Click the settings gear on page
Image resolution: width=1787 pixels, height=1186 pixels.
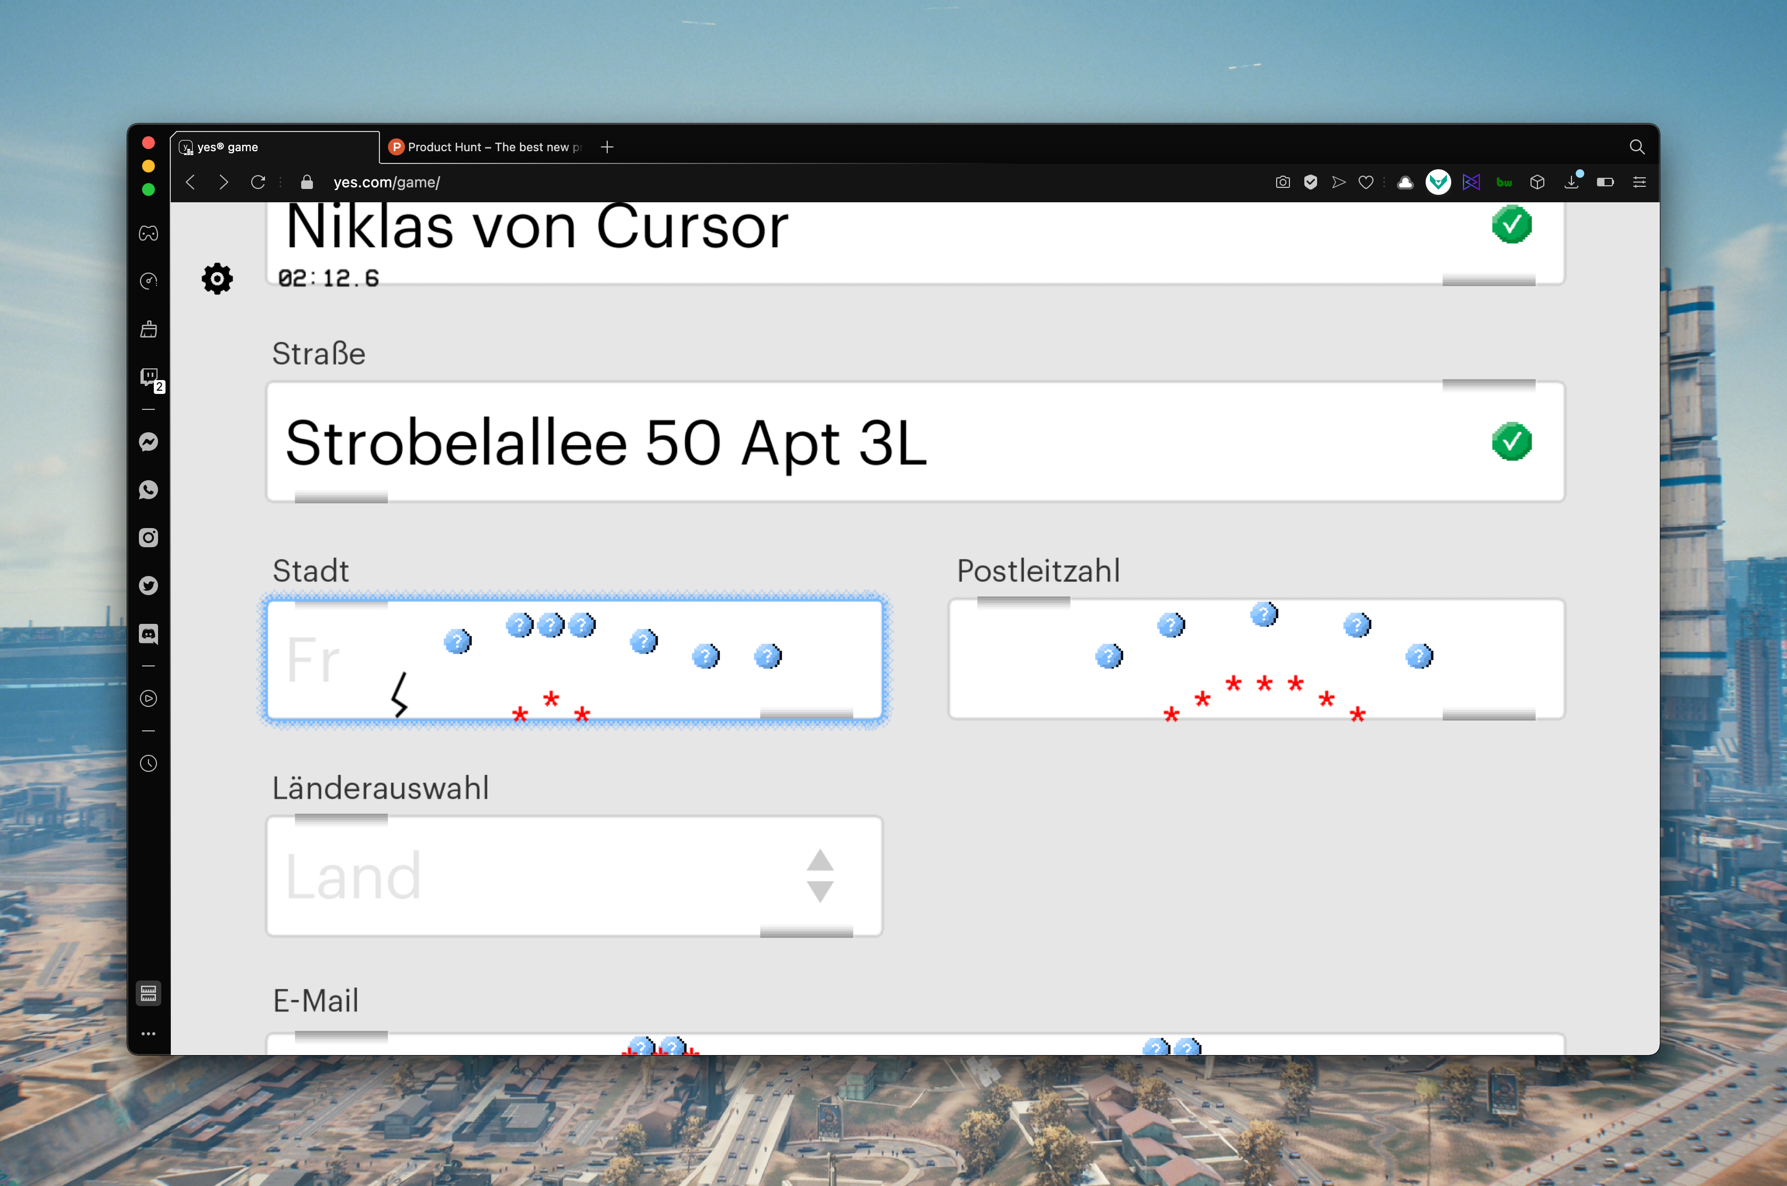click(x=217, y=279)
